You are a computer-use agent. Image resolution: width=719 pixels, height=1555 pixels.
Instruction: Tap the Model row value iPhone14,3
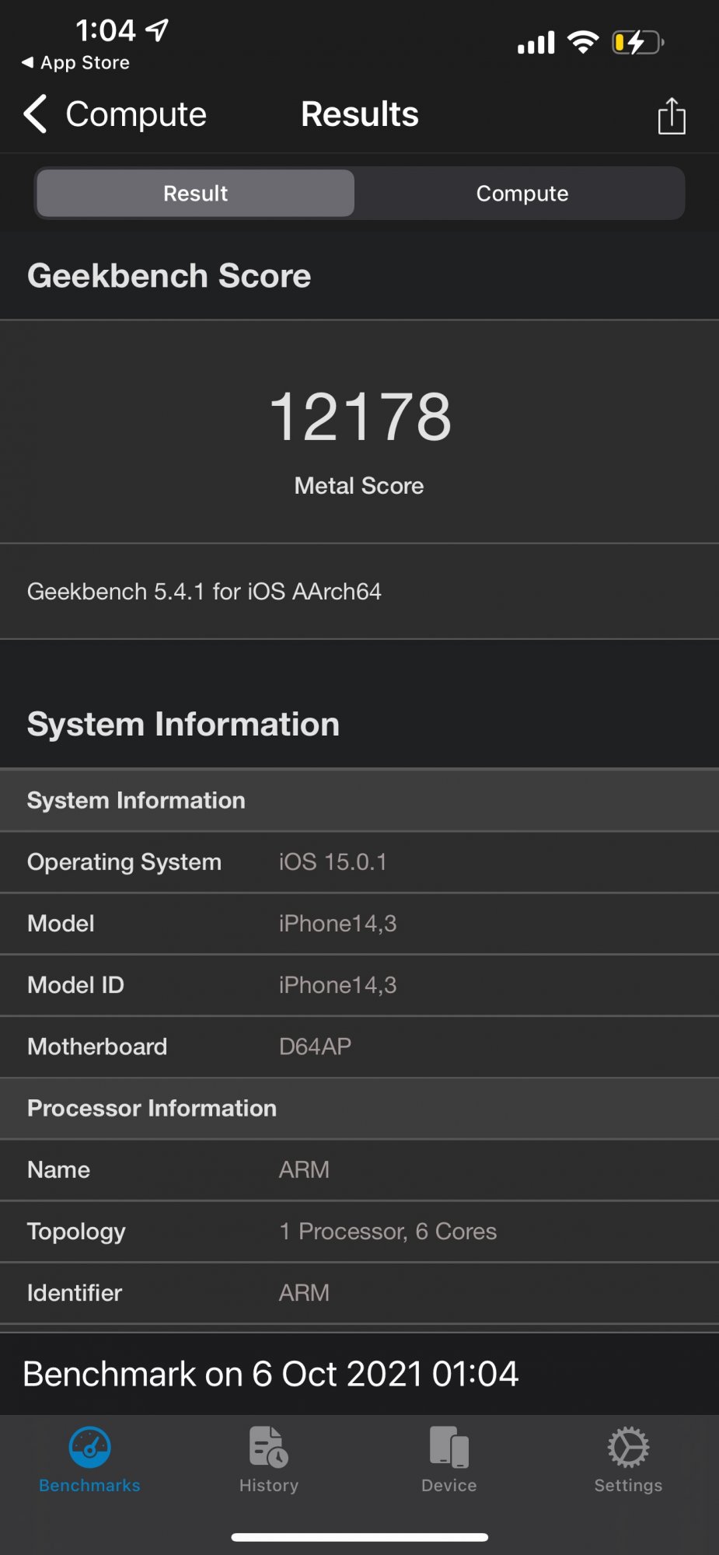(338, 924)
